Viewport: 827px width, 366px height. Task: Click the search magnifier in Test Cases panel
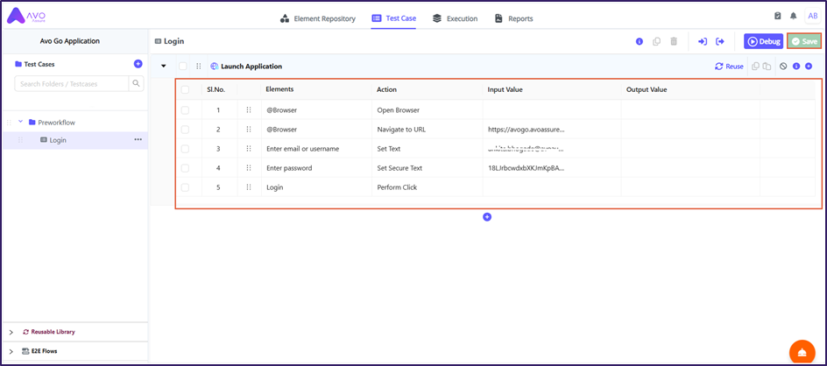(137, 83)
